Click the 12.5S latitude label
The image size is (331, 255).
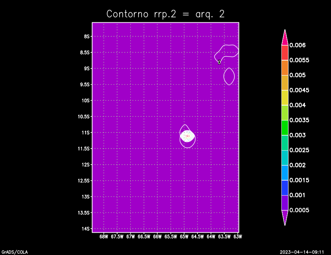84,181
